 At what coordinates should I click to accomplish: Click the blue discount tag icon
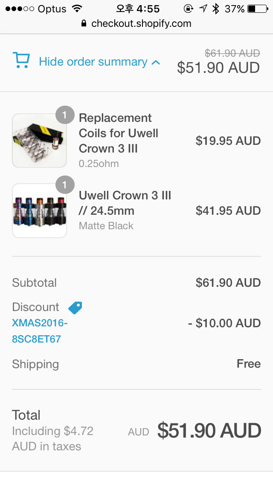75,308
